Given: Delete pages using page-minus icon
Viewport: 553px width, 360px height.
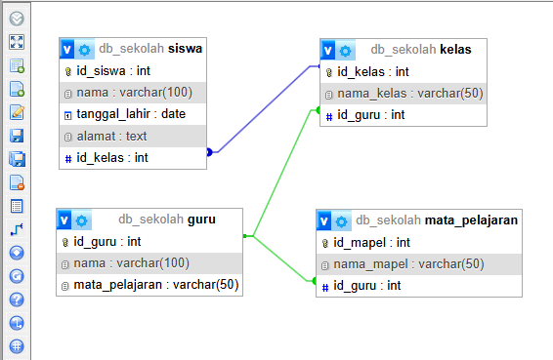Looking at the screenshot, I should click(17, 182).
